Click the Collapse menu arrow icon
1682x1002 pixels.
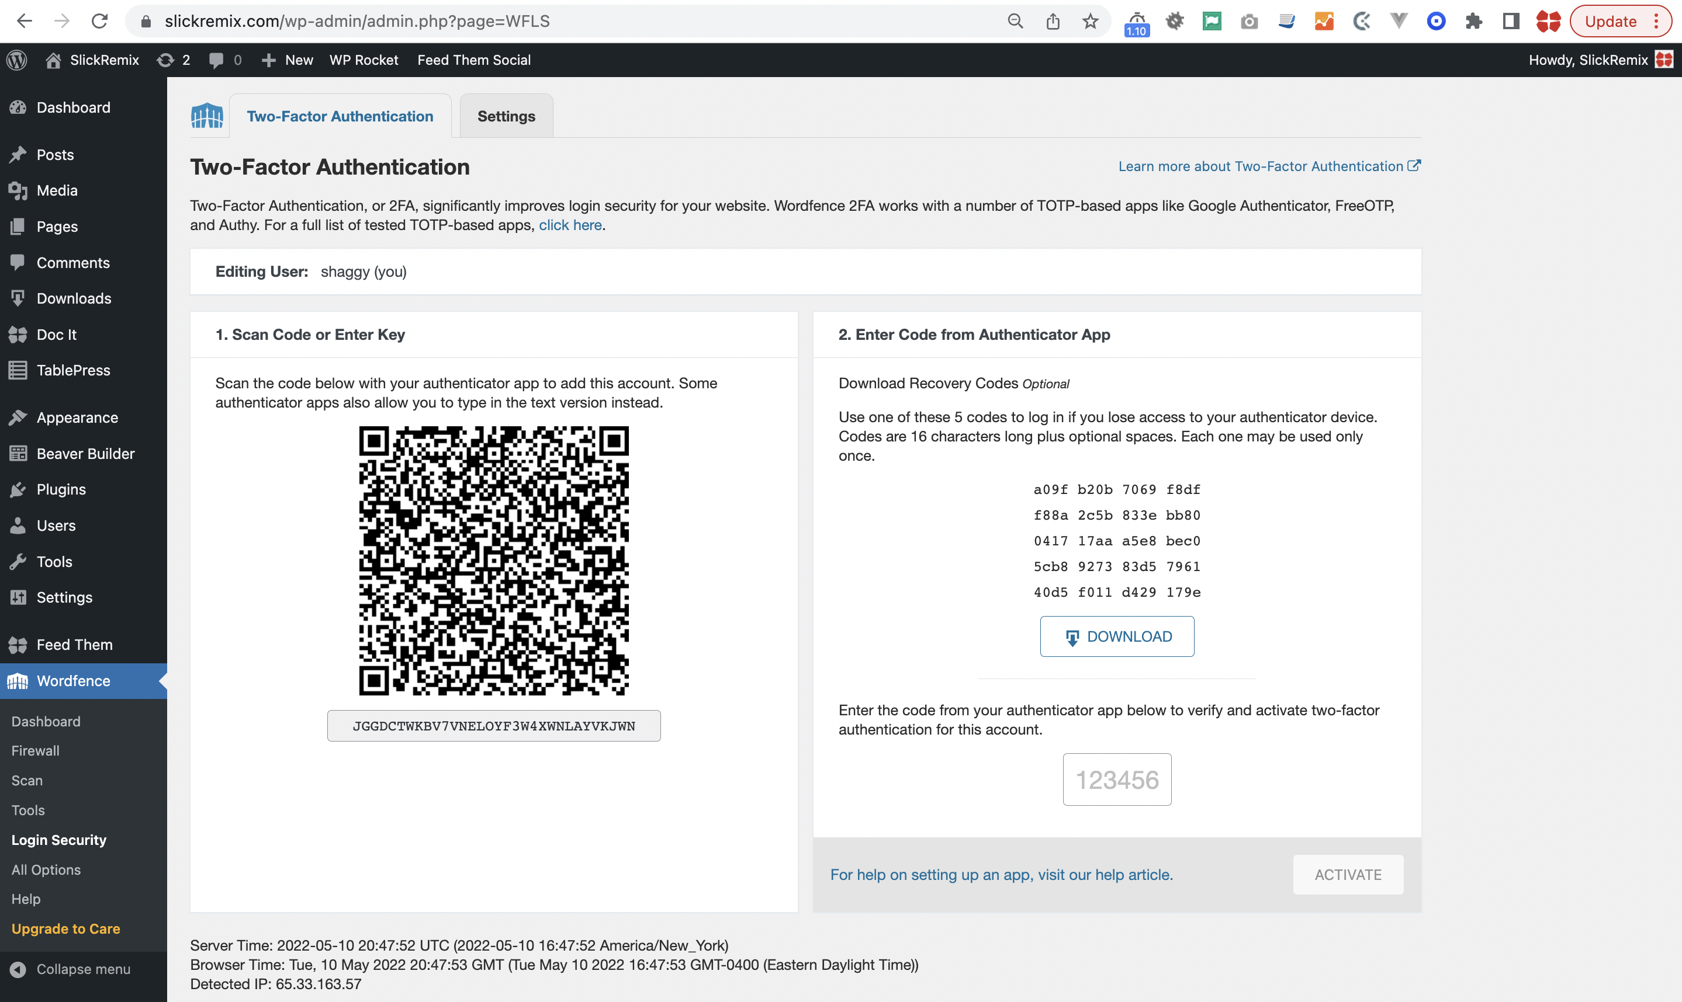coord(18,969)
